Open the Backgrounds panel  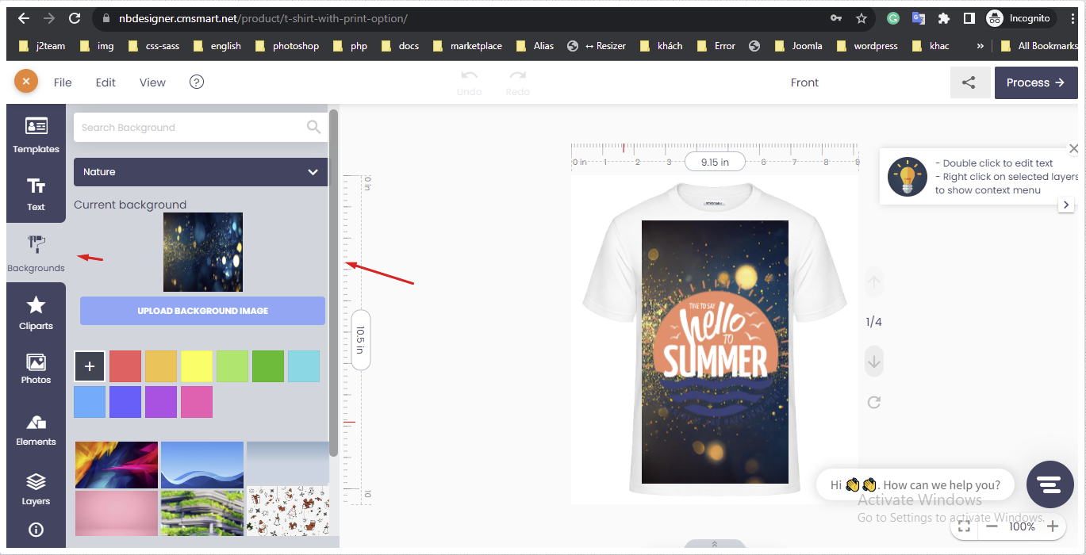click(x=36, y=254)
